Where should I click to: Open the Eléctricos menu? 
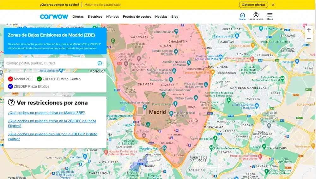95,17
